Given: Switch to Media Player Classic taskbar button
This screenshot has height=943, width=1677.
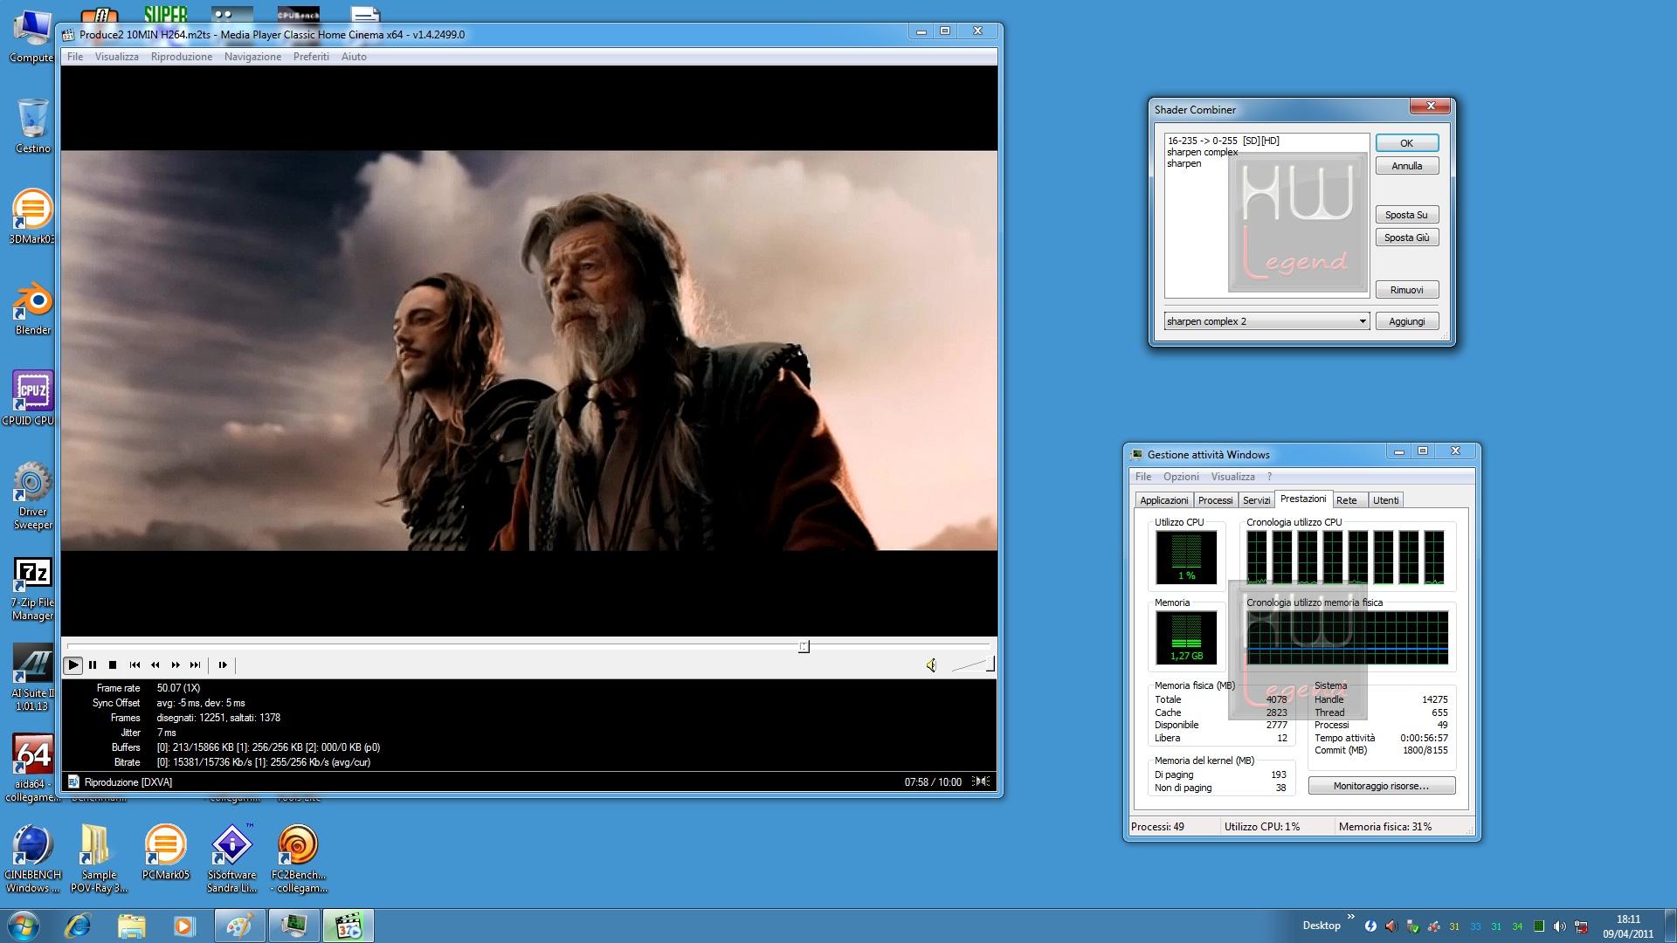Looking at the screenshot, I should [x=348, y=926].
